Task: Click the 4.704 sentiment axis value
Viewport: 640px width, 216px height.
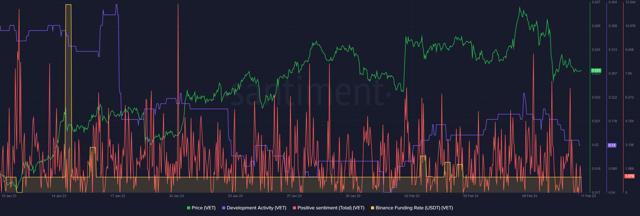Action: [x=629, y=121]
